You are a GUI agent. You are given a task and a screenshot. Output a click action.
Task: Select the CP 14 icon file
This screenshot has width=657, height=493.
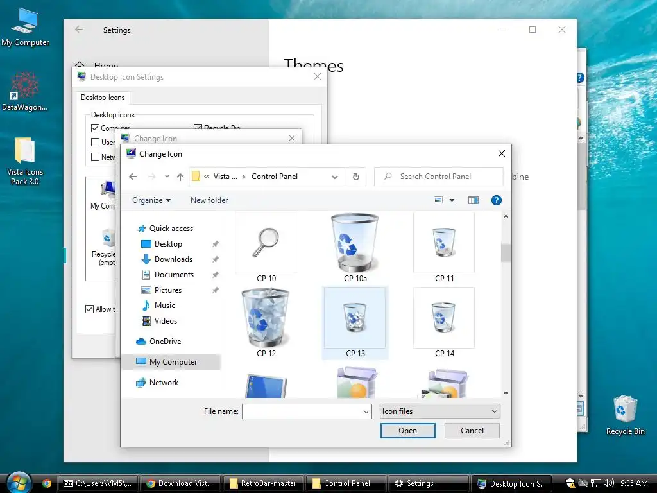click(444, 322)
